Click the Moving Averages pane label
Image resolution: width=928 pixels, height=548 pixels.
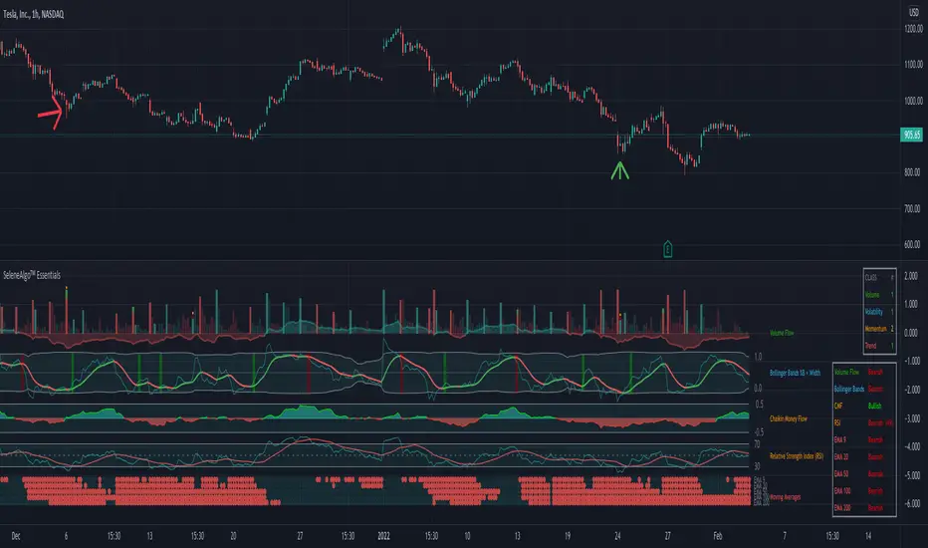[785, 497]
